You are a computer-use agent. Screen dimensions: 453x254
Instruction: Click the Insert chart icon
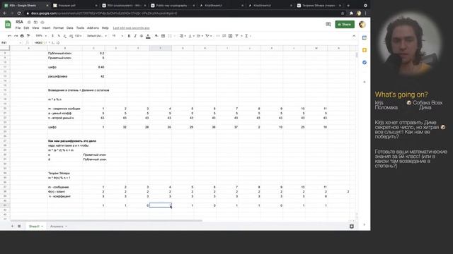pos(230,36)
